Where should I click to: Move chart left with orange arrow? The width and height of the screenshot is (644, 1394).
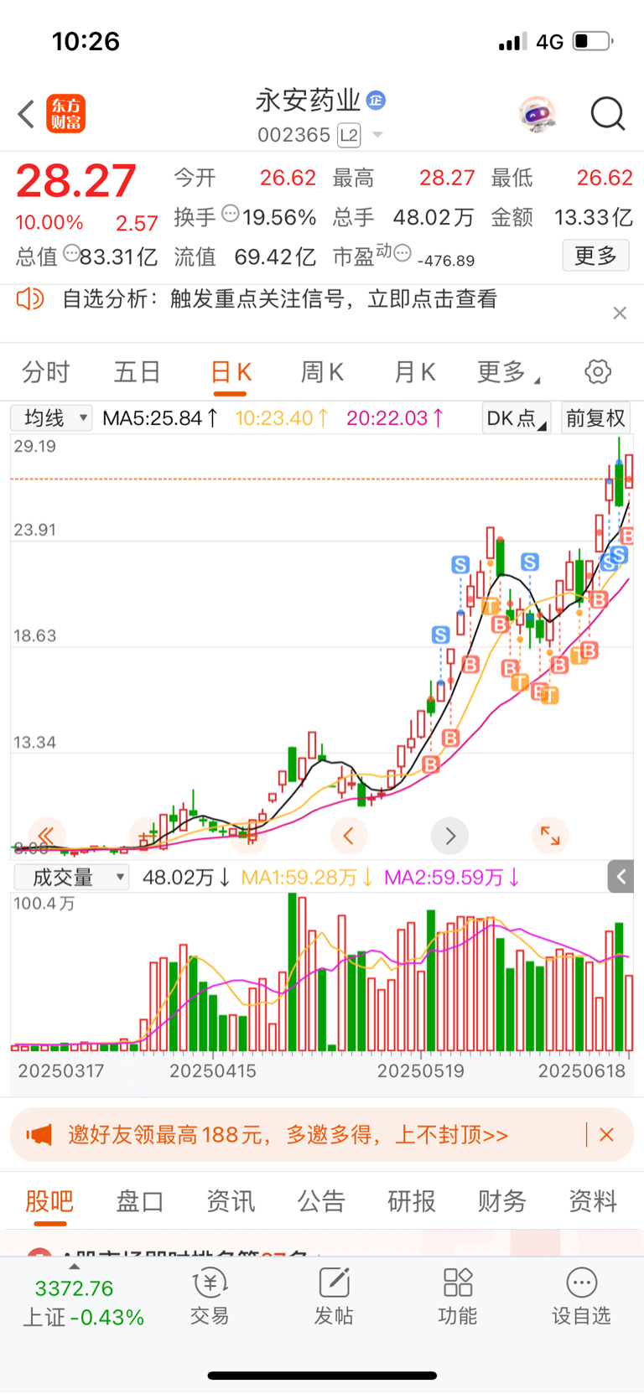(x=349, y=835)
